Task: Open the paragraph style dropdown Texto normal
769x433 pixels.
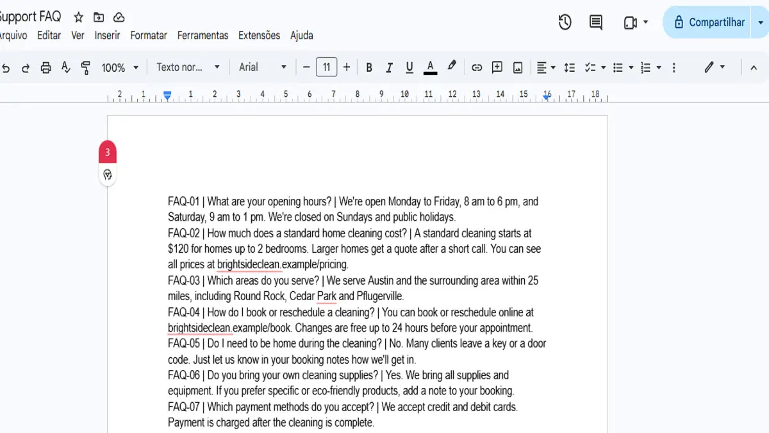Action: tap(188, 67)
